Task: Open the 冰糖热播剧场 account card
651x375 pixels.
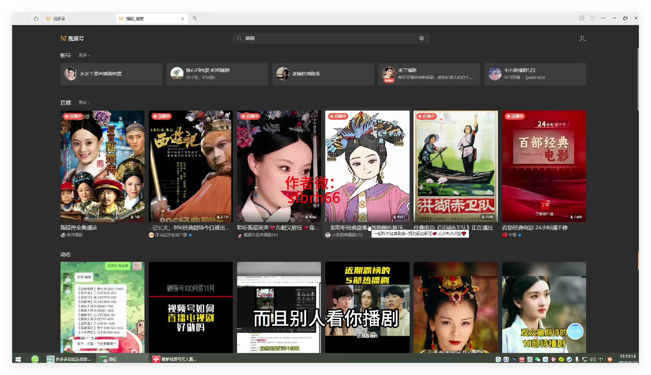Action: [323, 74]
